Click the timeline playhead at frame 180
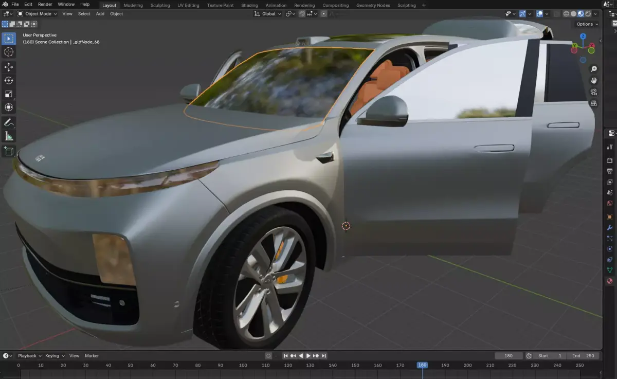 [422, 365]
